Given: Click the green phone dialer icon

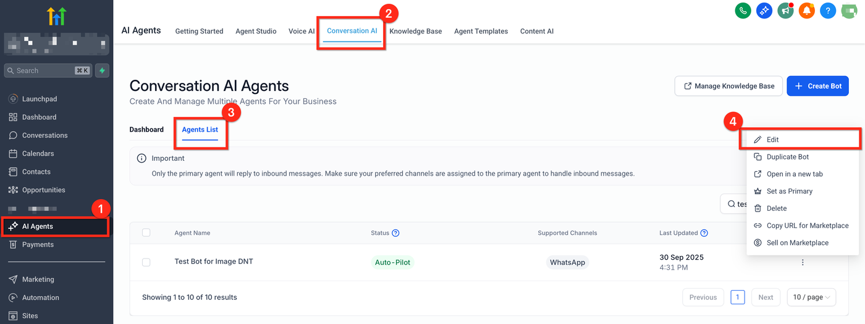Looking at the screenshot, I should (x=742, y=11).
